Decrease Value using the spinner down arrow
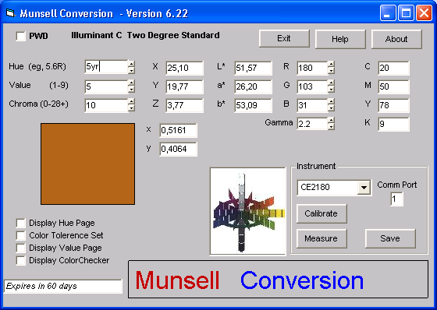 point(131,90)
